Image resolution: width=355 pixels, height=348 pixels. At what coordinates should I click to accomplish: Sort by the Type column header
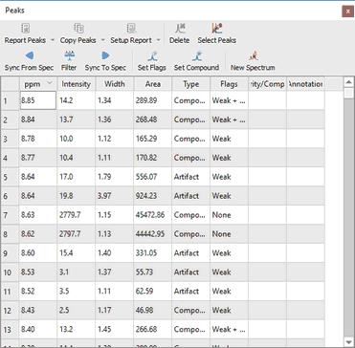click(x=191, y=84)
